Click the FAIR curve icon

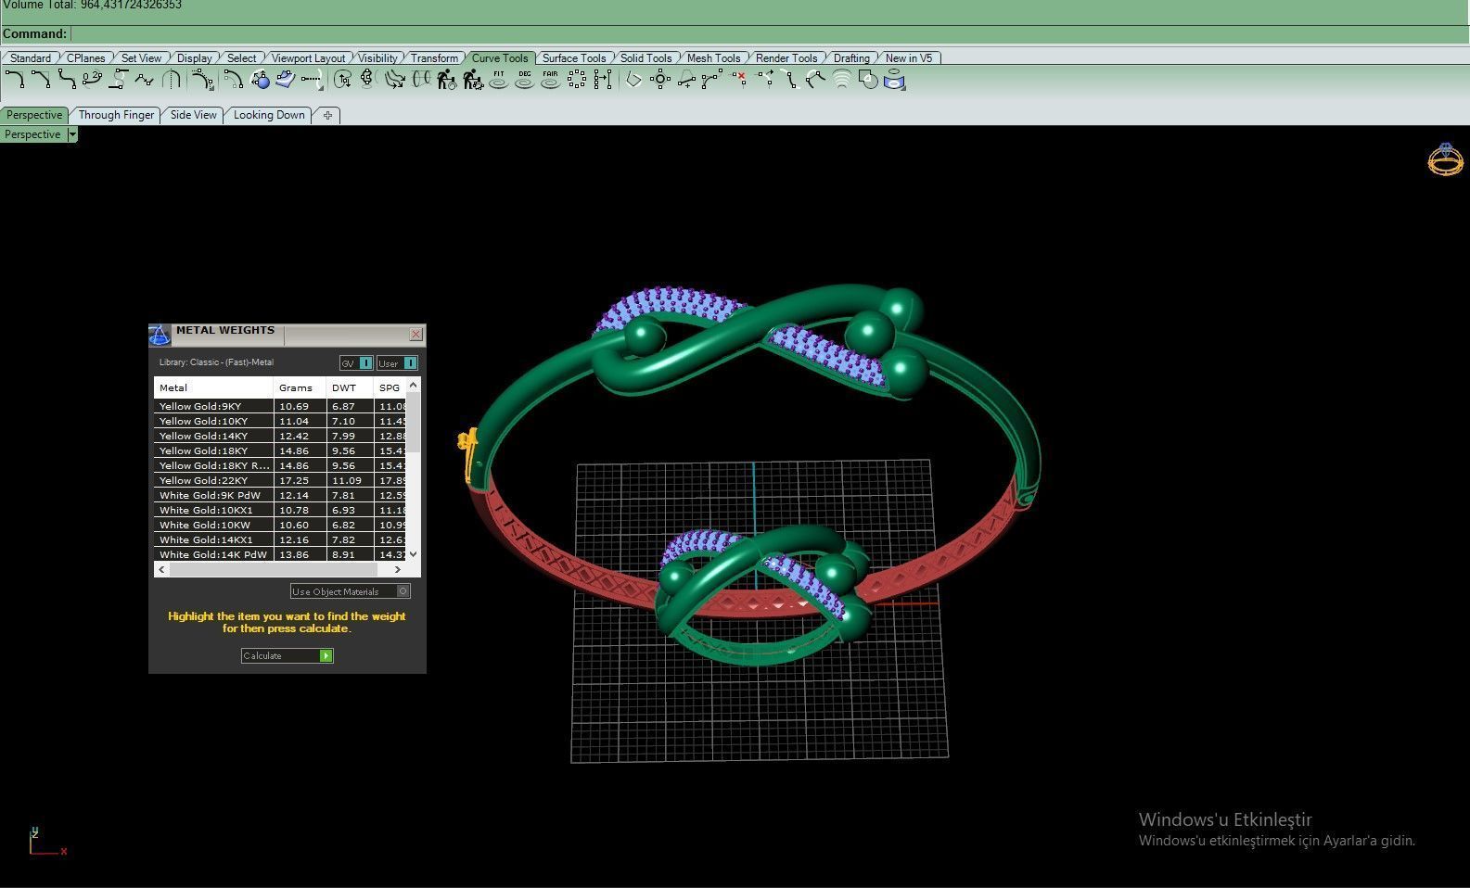551,80
